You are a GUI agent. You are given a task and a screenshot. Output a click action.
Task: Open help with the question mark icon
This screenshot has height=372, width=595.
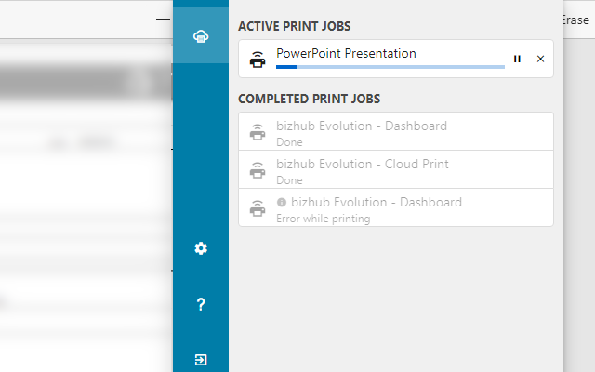click(201, 304)
